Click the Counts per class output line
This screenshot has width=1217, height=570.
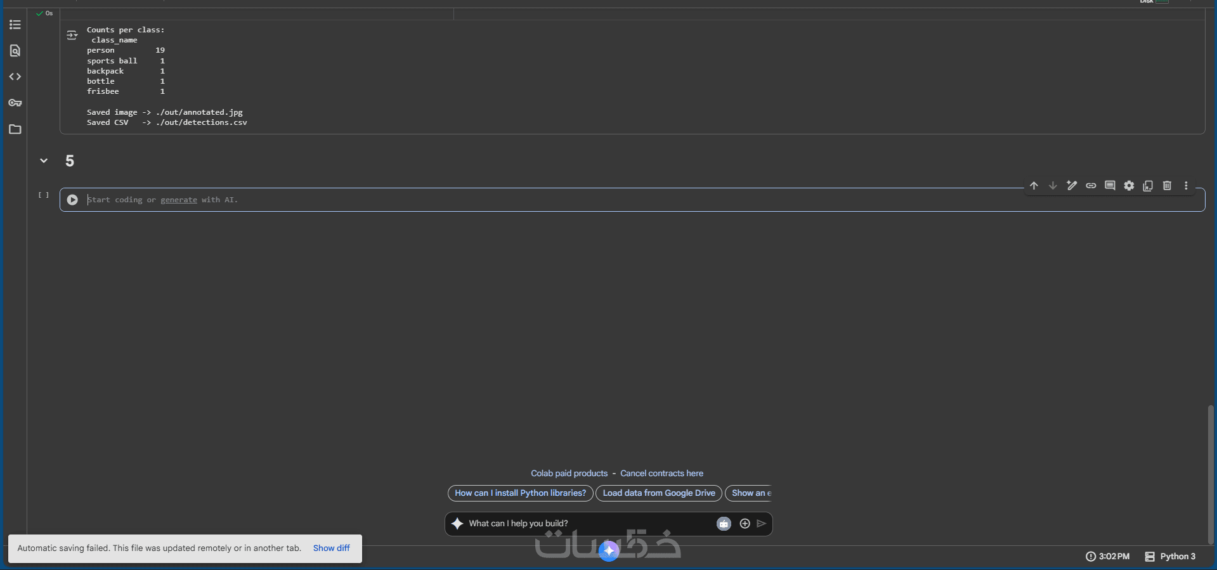[126, 30]
